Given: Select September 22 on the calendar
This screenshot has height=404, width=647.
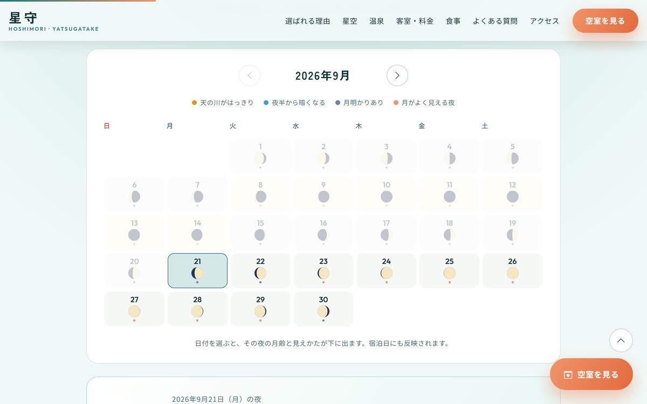Looking at the screenshot, I should click(x=260, y=270).
